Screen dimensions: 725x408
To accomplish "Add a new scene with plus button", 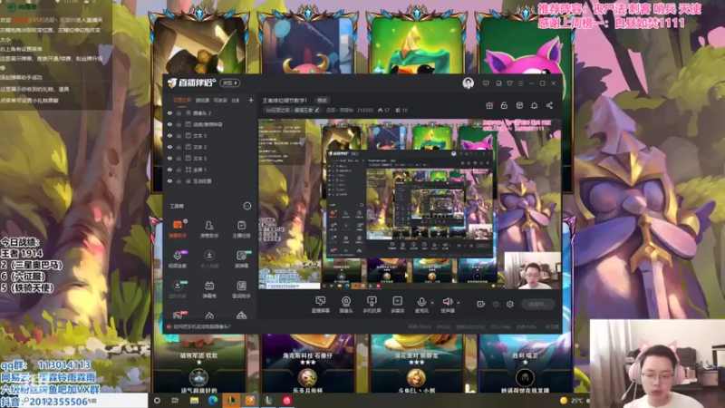I will [251, 100].
